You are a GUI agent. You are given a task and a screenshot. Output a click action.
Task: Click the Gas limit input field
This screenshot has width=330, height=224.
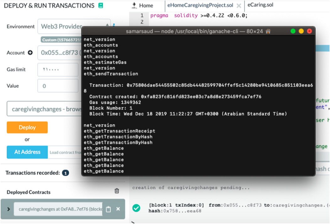pos(58,69)
